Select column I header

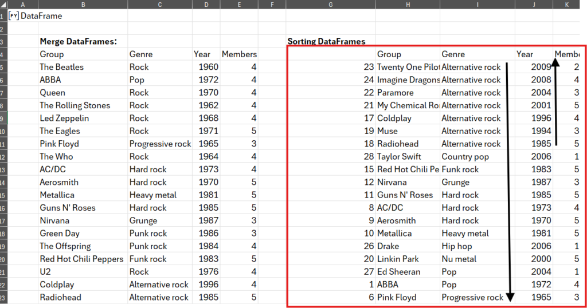pyautogui.click(x=478, y=5)
